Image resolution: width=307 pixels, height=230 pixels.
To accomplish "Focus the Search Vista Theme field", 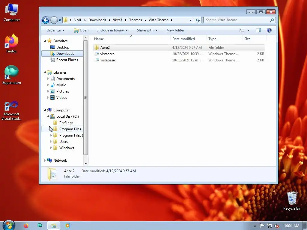I will (x=240, y=20).
